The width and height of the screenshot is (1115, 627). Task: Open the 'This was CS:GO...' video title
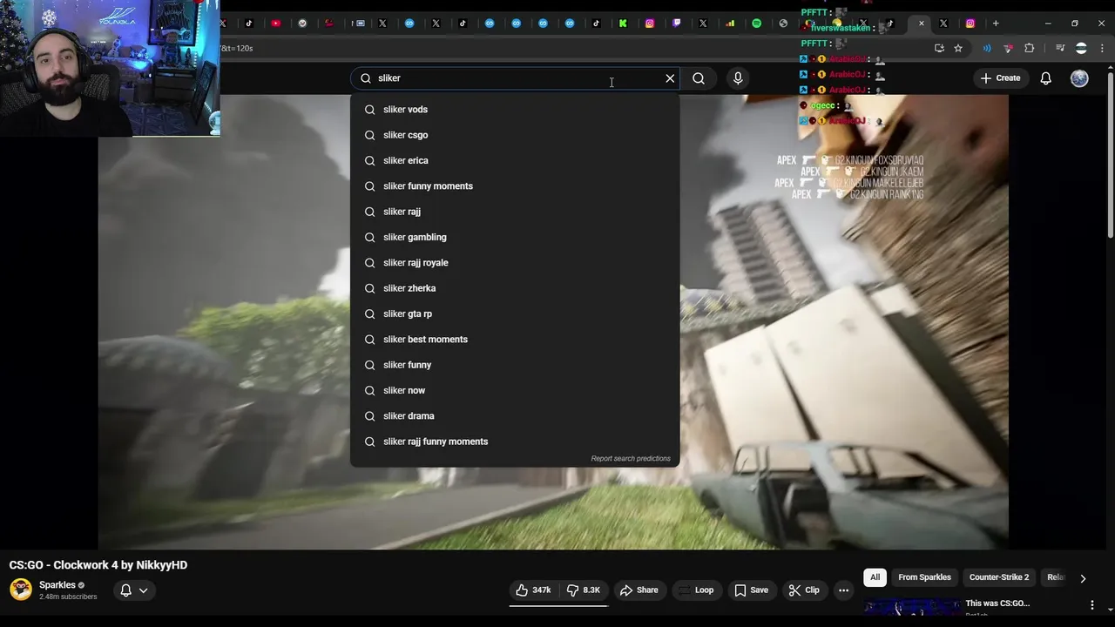tap(997, 603)
